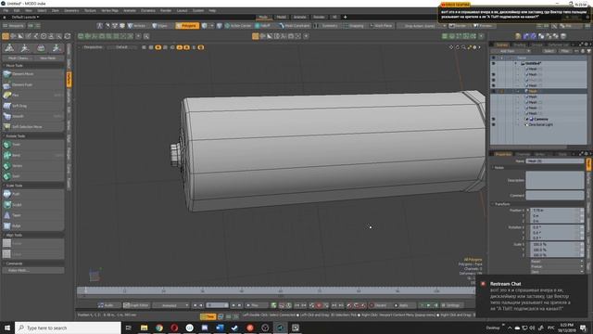Select the Element Move tool
Image resolution: width=593 pixels, height=334 pixels.
point(33,74)
